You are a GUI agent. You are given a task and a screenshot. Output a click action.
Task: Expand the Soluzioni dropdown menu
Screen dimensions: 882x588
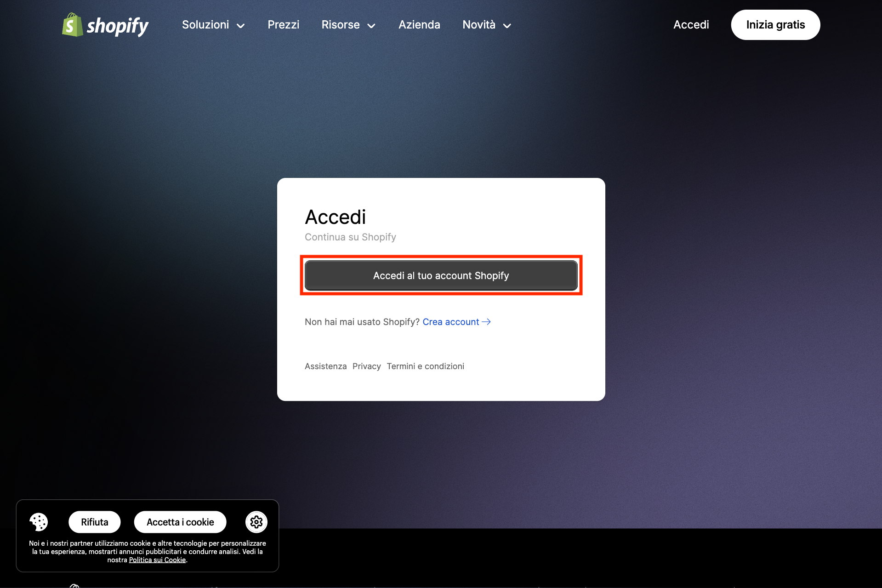tap(213, 25)
